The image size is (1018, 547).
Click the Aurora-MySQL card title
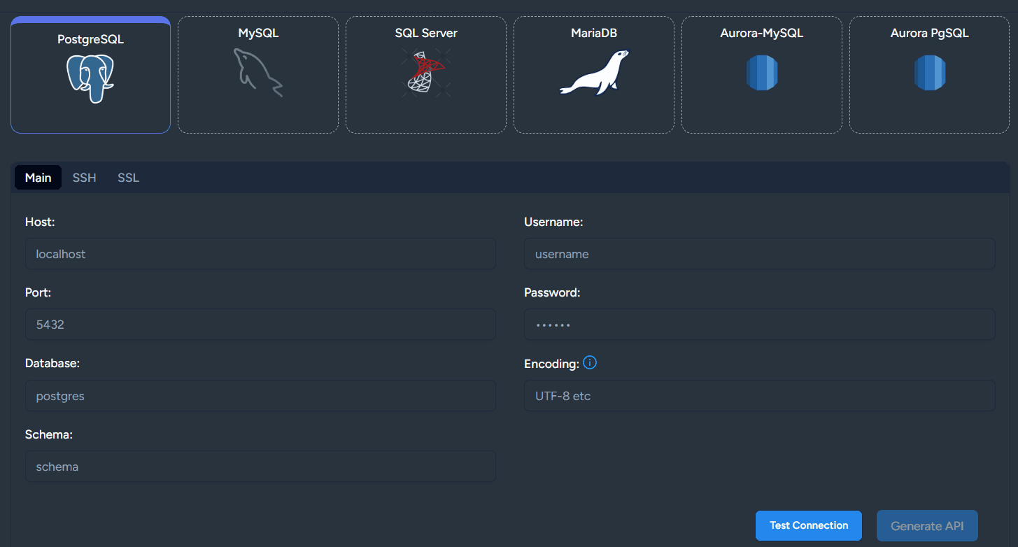(x=762, y=33)
